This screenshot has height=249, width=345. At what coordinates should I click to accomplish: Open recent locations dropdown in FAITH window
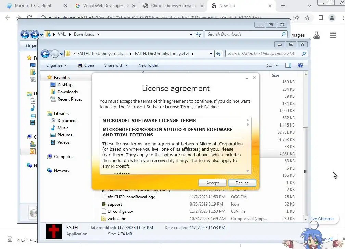tap(62, 54)
